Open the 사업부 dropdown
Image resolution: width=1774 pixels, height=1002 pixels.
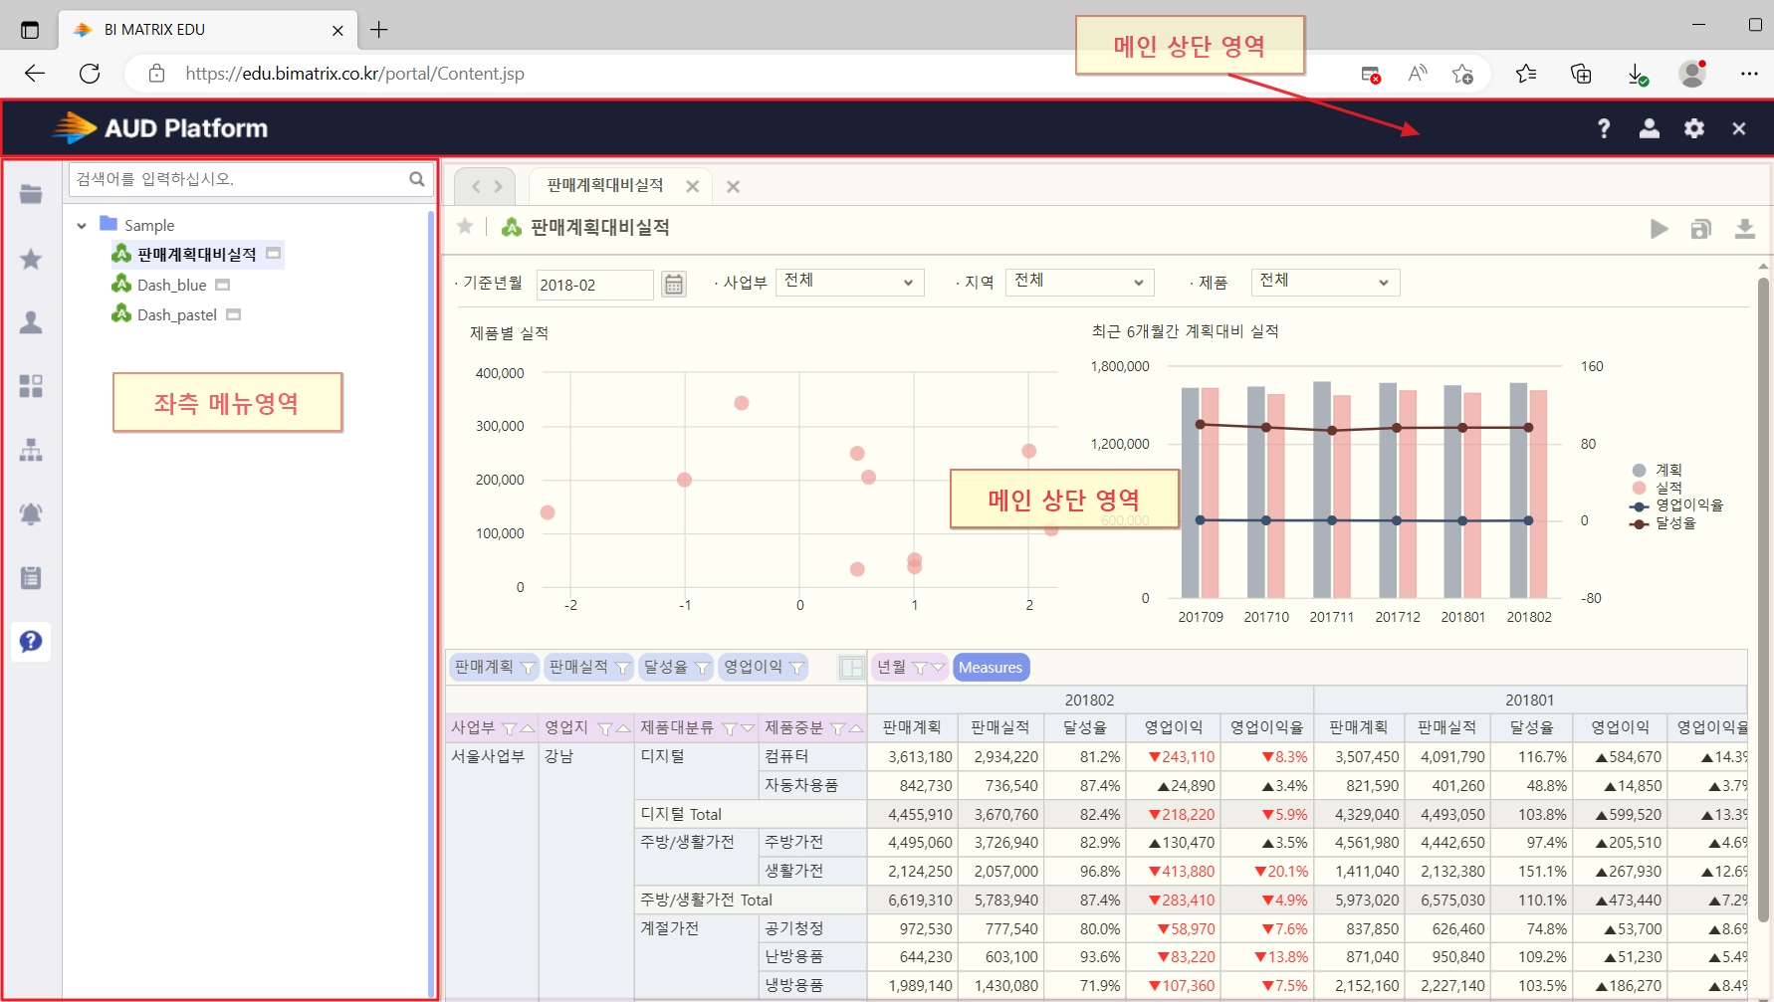point(849,283)
